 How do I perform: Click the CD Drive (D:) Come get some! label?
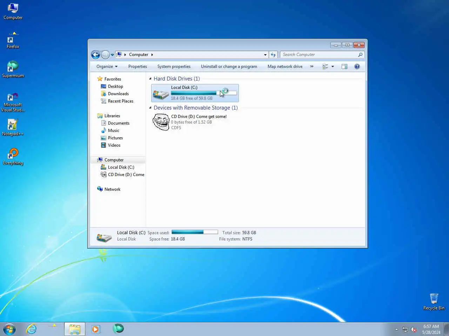click(x=199, y=117)
